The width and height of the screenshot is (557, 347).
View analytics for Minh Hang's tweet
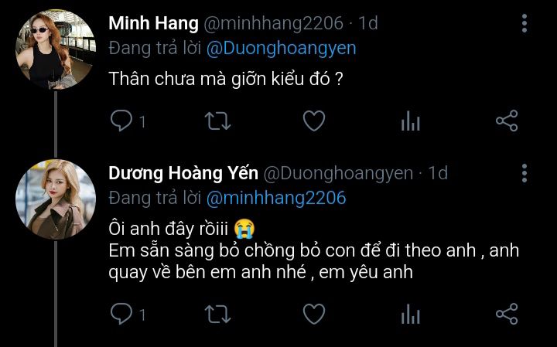(410, 121)
